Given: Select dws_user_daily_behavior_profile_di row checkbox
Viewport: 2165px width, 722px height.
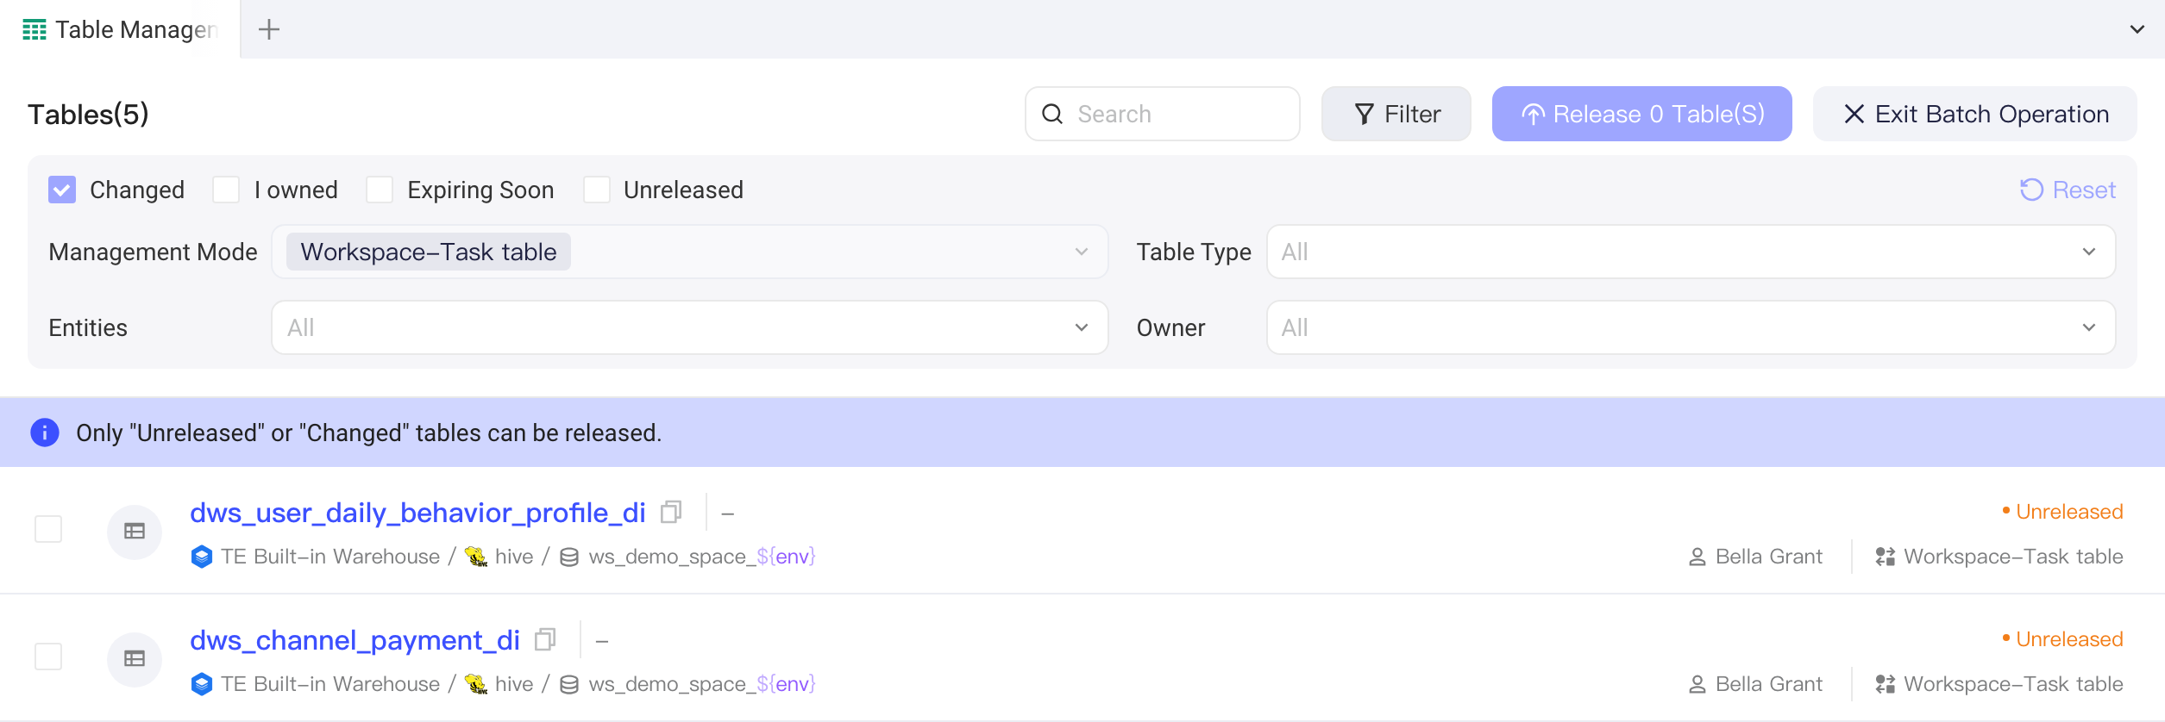Looking at the screenshot, I should (x=48, y=529).
